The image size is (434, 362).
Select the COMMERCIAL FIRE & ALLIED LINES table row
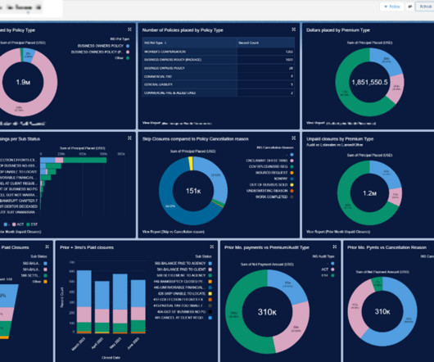219,93
